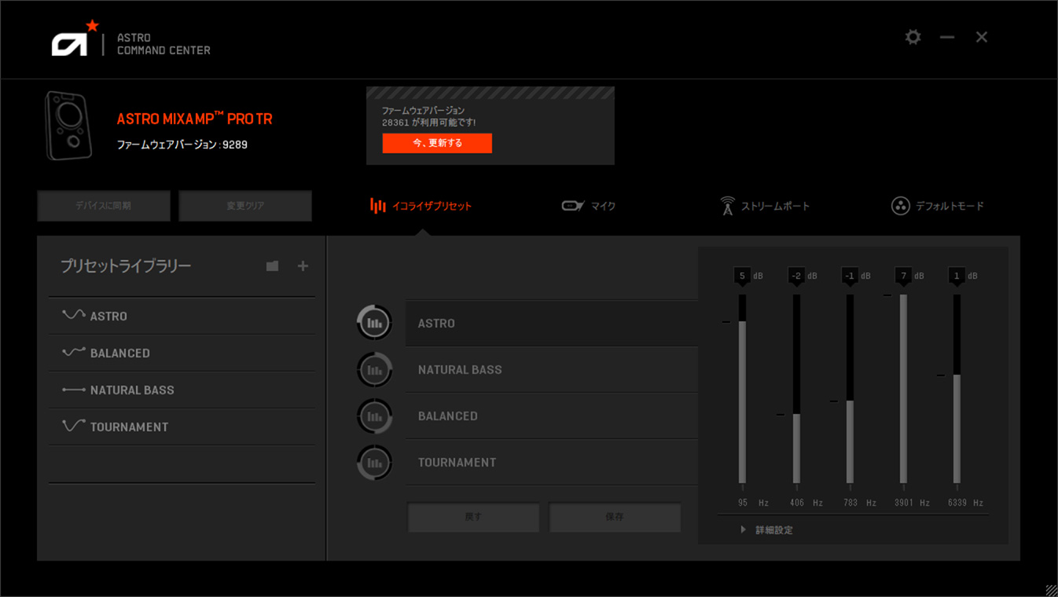Click the circular icon beside TOURNAMENT slot
Screen dimensions: 1058x597
(375, 463)
